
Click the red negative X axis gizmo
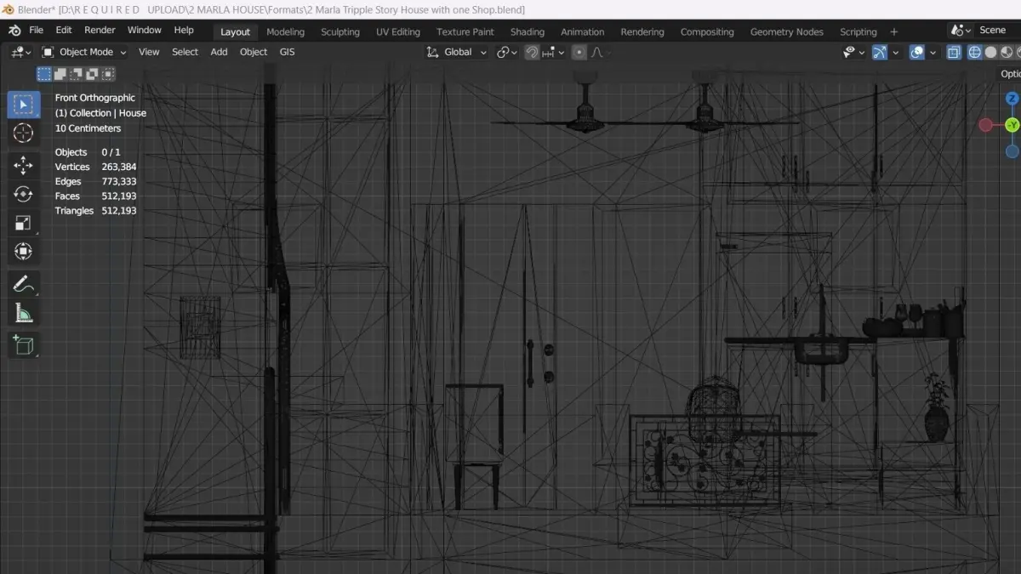985,125
